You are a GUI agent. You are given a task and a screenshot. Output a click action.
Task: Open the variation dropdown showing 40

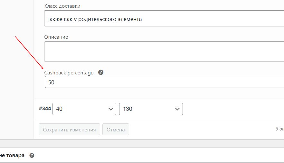(84, 109)
